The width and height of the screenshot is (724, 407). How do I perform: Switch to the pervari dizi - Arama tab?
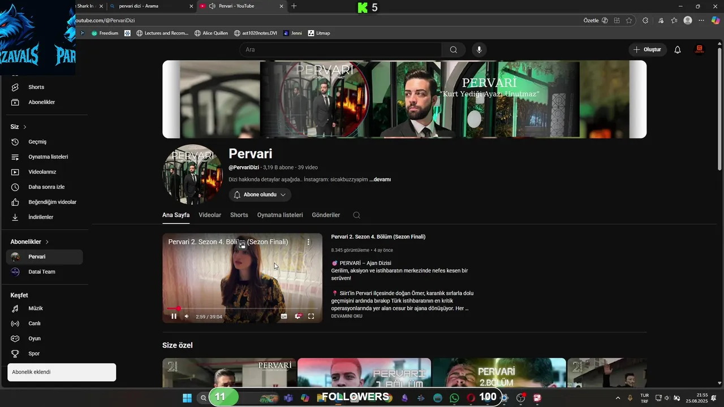tap(150, 6)
